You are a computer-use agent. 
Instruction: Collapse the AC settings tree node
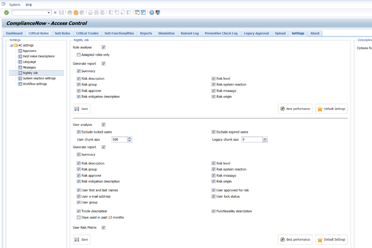coord(11,45)
